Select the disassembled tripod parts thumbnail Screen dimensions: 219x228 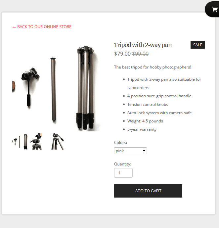point(20,141)
